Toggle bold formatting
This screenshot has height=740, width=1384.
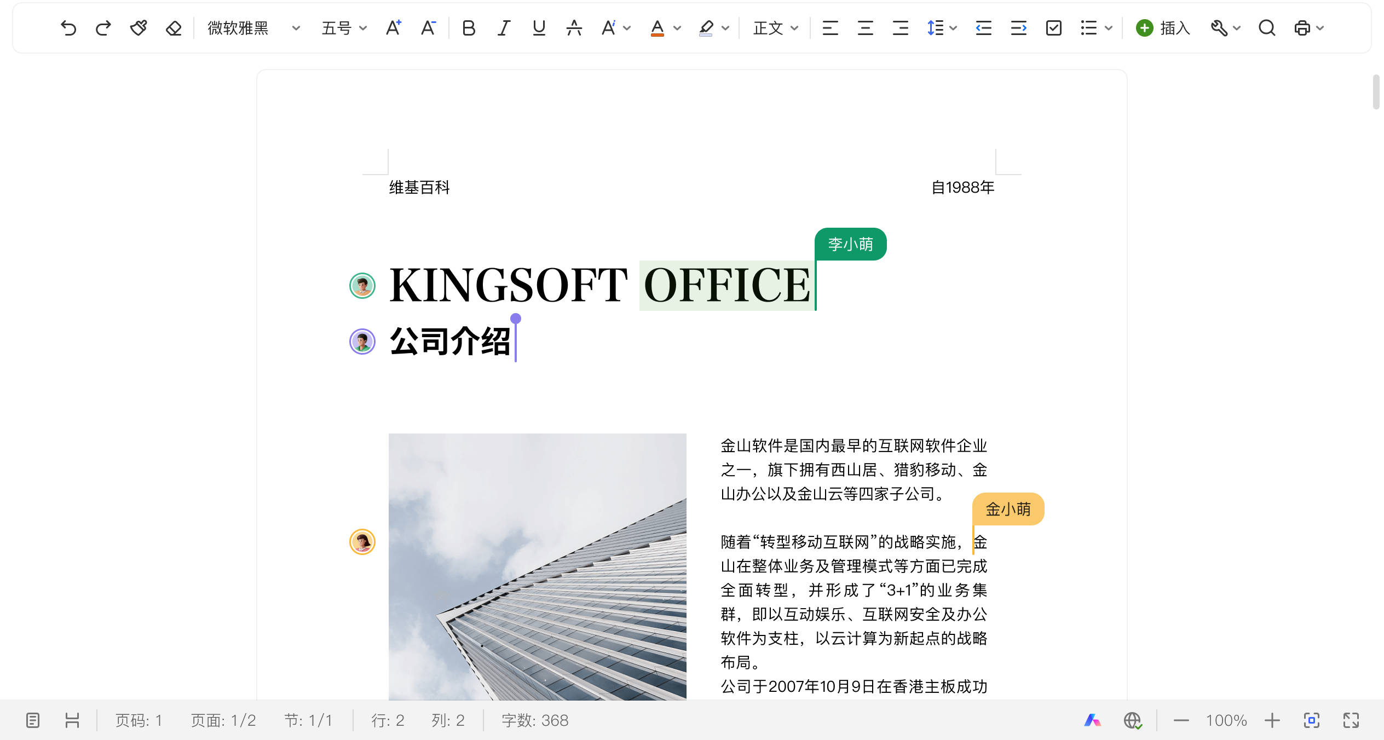469,28
